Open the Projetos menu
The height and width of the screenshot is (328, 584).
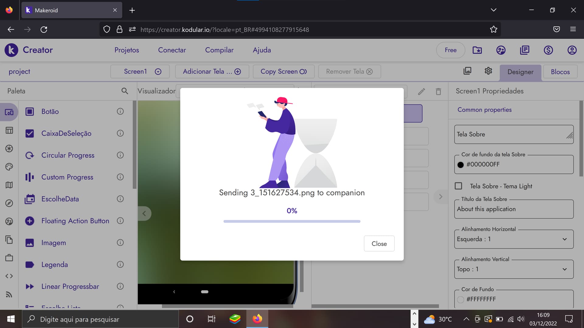tap(127, 50)
